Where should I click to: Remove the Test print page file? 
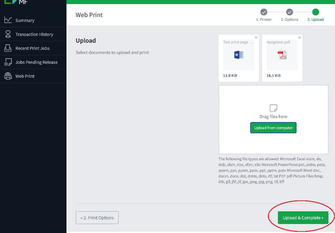[x=256, y=38]
